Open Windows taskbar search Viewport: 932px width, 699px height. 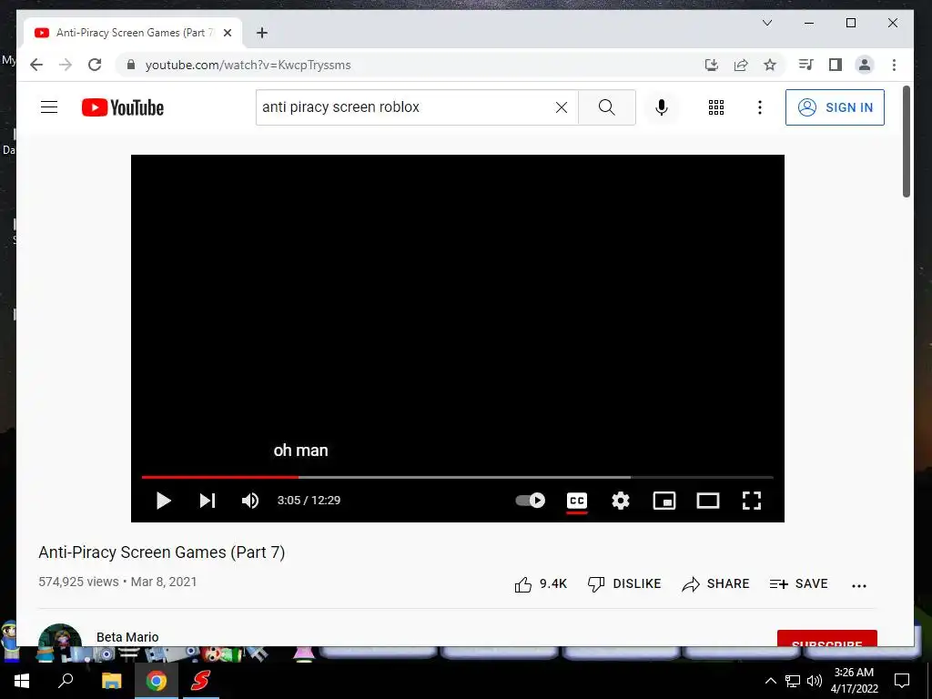[x=66, y=681]
